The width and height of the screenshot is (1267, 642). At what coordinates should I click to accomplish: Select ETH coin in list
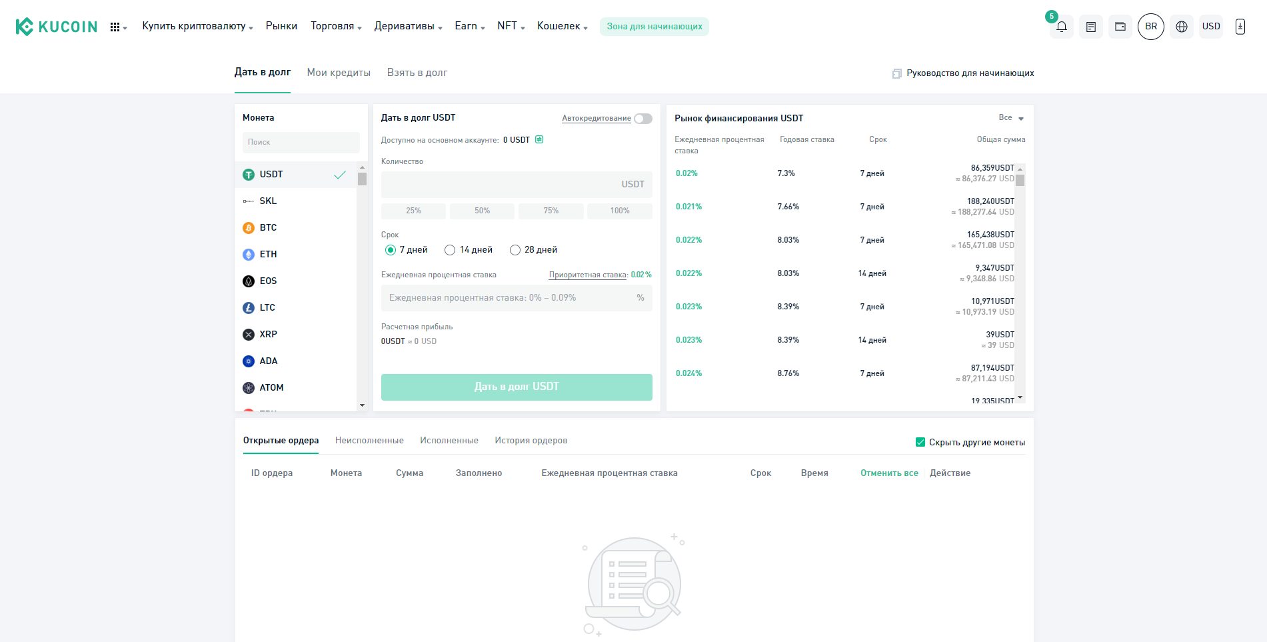click(296, 254)
